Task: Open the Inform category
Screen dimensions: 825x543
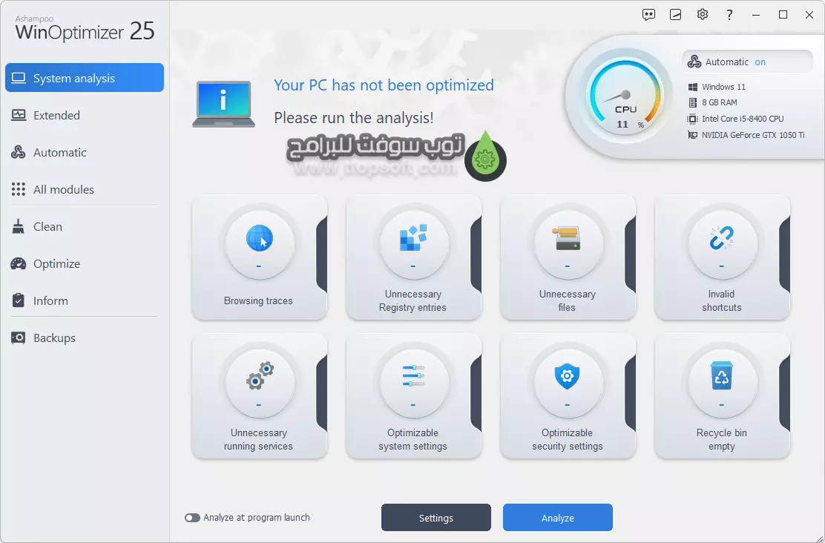Action: pos(85,301)
